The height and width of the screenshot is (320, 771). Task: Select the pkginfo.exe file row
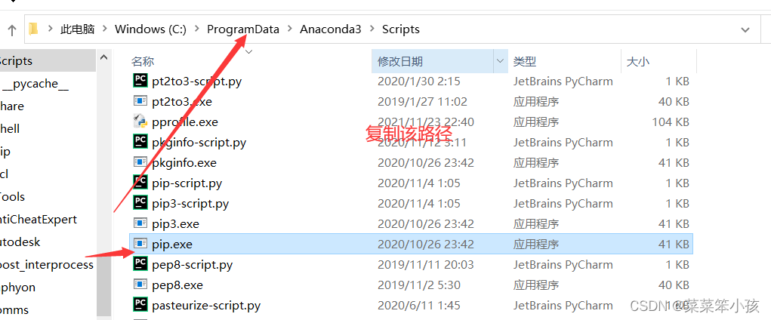coord(411,163)
